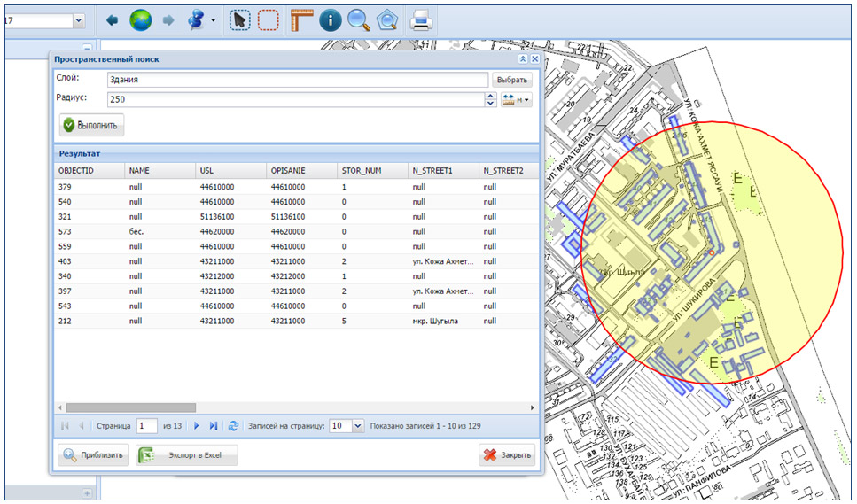Click the globe full-extent icon
857x504 pixels.
point(140,20)
